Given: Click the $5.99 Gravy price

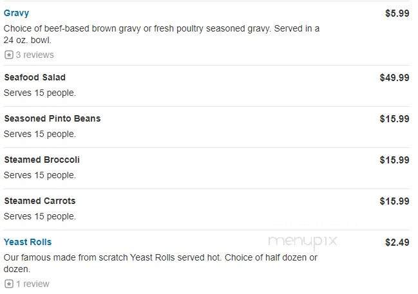Looking at the screenshot, I should pyautogui.click(x=397, y=13).
